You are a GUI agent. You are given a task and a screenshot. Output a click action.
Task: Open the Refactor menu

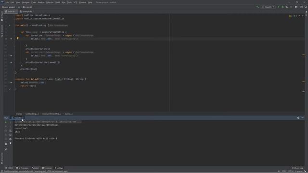[x=50, y=2]
